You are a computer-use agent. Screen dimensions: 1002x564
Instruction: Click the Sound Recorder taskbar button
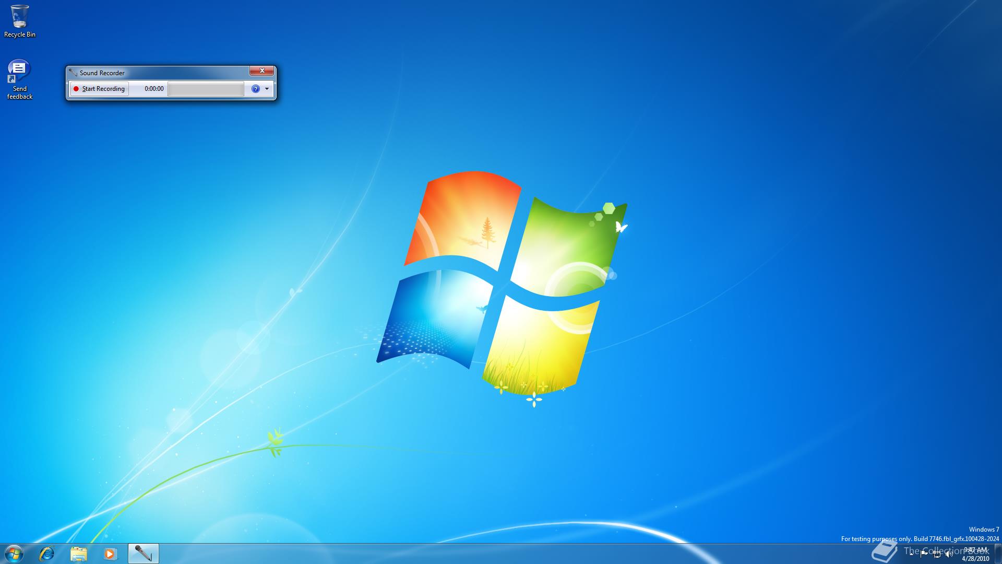143,554
